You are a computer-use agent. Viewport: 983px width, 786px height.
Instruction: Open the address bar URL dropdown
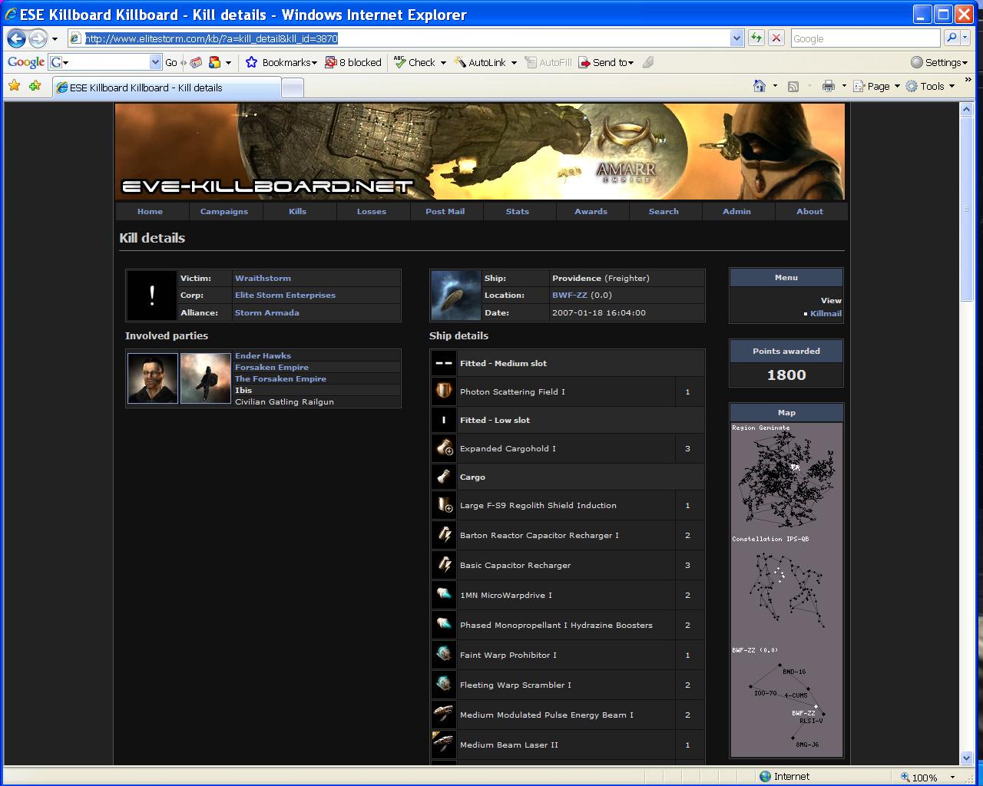pyautogui.click(x=736, y=38)
